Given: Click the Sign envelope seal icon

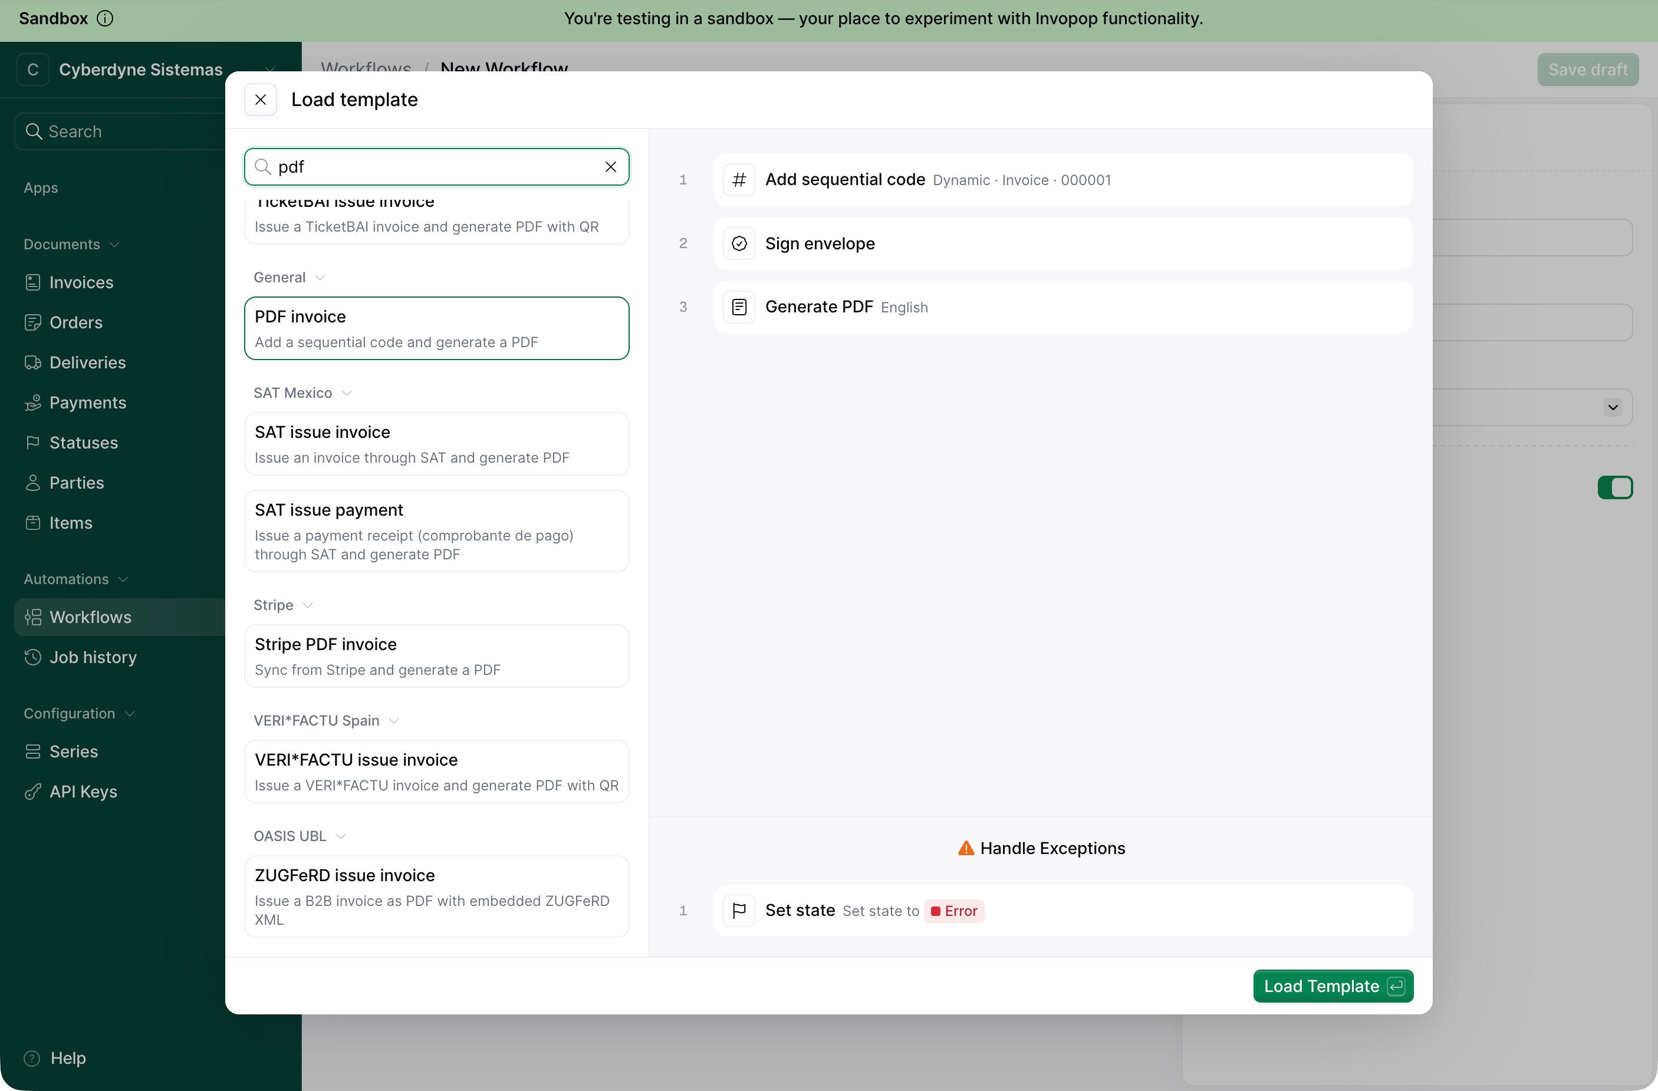Looking at the screenshot, I should click(x=739, y=243).
